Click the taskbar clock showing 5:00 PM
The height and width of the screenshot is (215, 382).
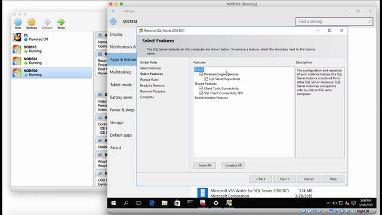[x=365, y=202]
